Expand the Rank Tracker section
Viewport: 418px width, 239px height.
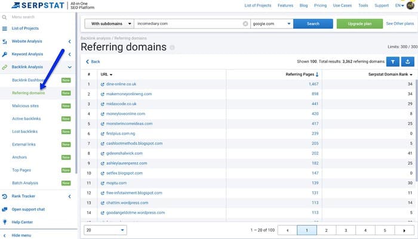[70, 197]
